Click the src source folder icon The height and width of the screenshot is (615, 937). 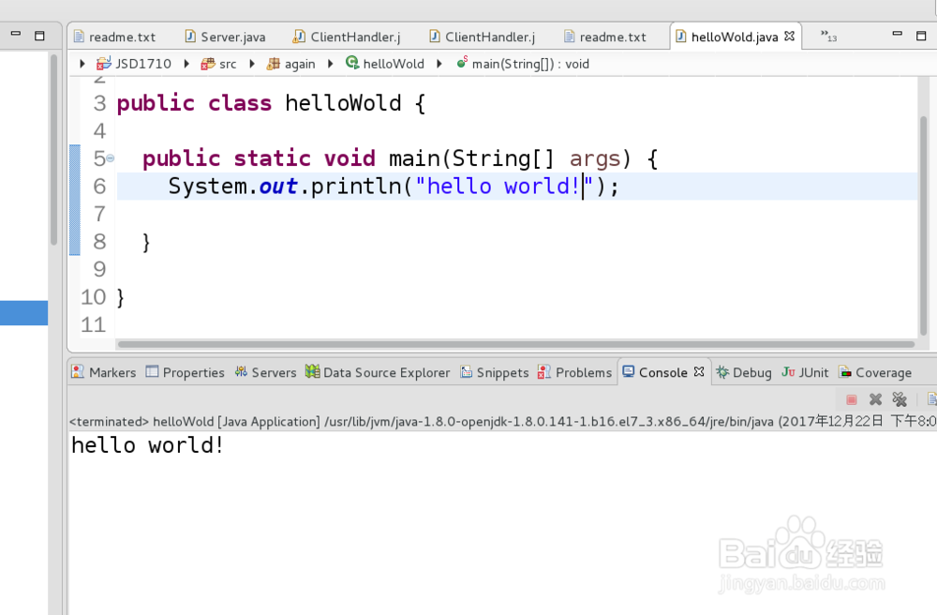tap(208, 64)
